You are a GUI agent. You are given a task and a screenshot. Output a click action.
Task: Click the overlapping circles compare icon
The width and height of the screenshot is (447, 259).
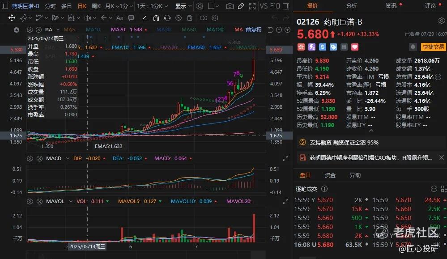[203, 18]
